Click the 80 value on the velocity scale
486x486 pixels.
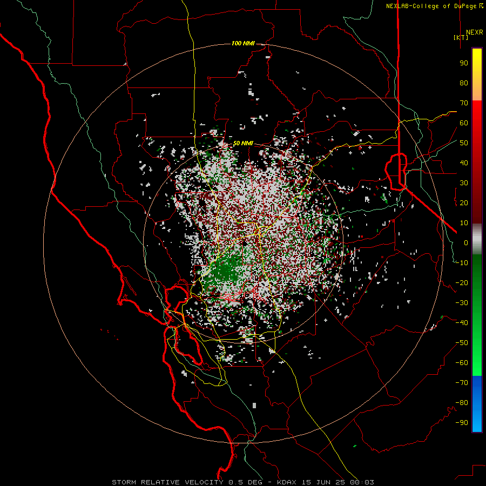pyautogui.click(x=464, y=83)
